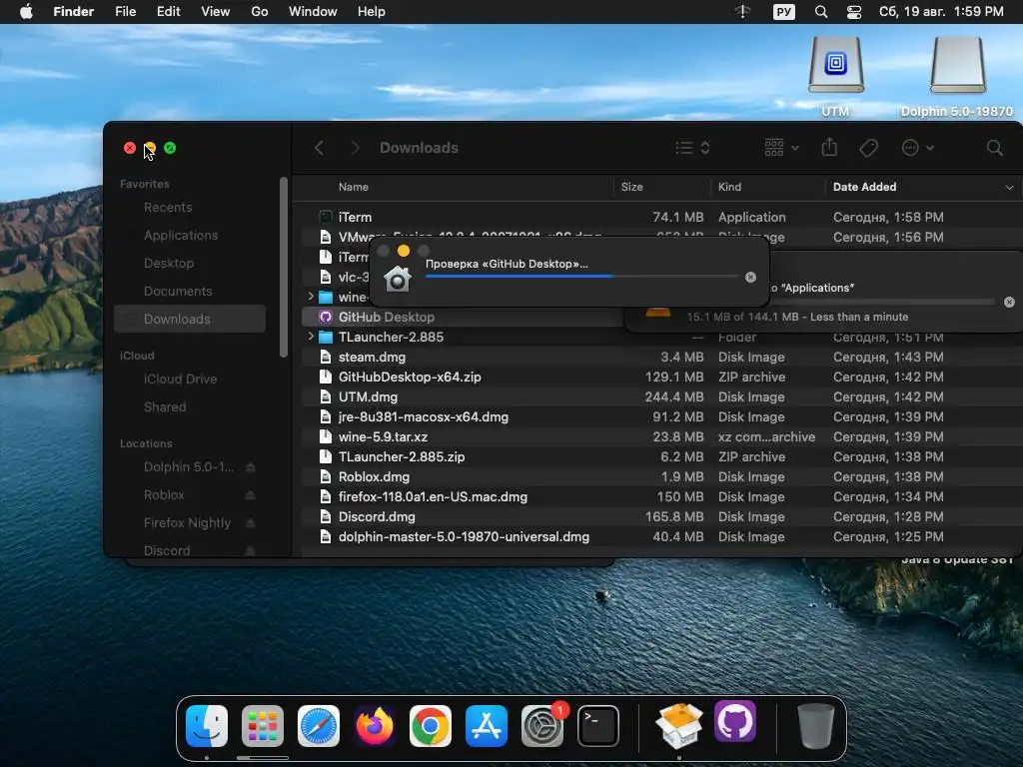The image size is (1023, 767).
Task: Cancel the GitHub Desktop verification
Action: coord(750,278)
